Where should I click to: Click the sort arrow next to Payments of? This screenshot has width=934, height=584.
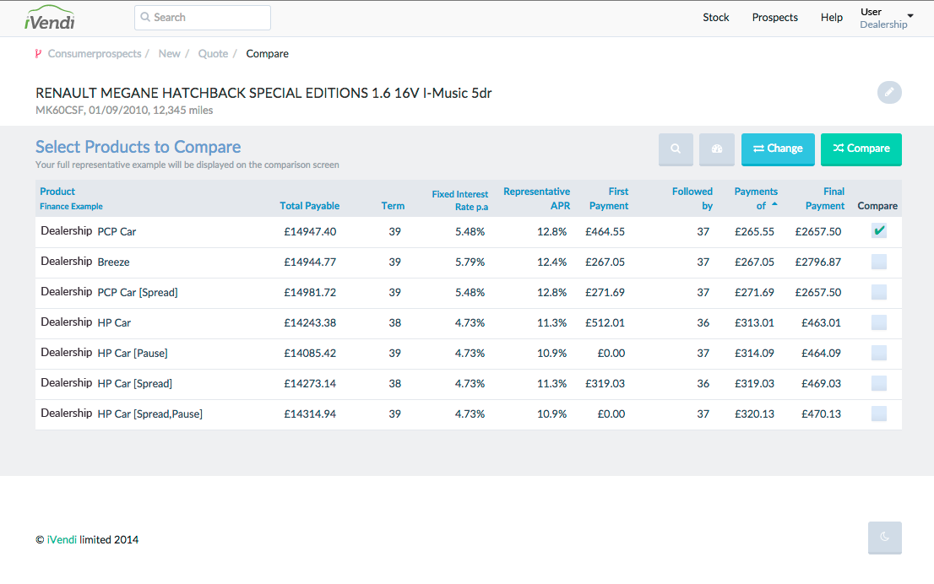(x=774, y=204)
